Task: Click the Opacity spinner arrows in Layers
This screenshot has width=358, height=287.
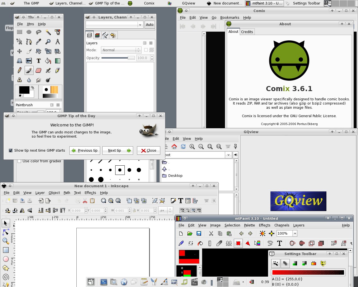Action: (152, 58)
